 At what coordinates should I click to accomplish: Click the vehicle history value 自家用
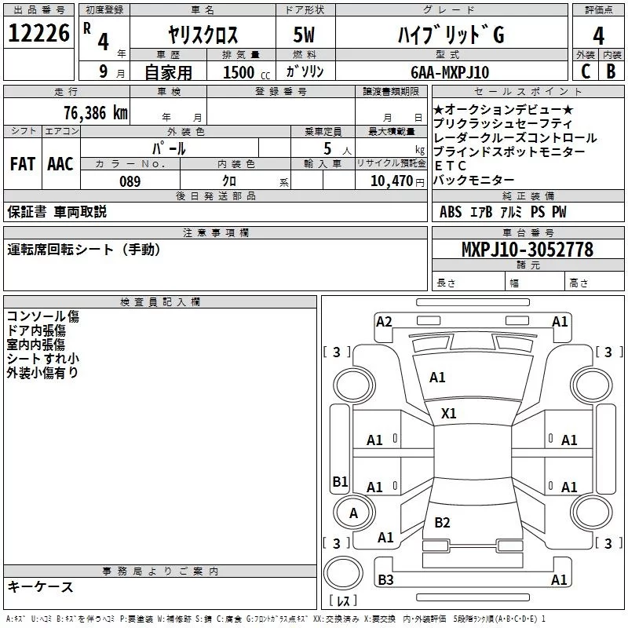pyautogui.click(x=169, y=72)
